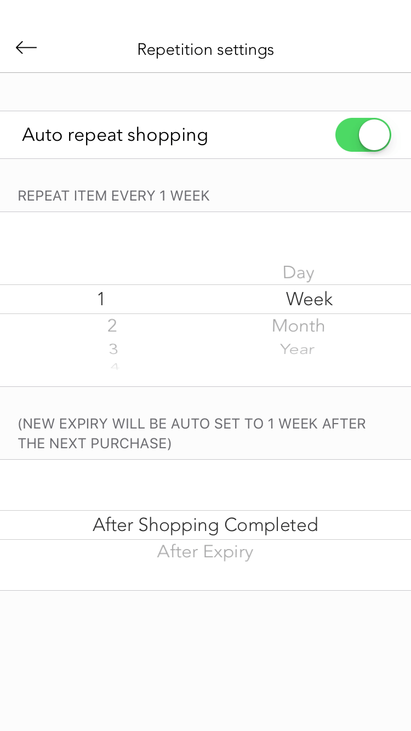
Task: Tap the New Expiry auto set note
Action: 192,433
